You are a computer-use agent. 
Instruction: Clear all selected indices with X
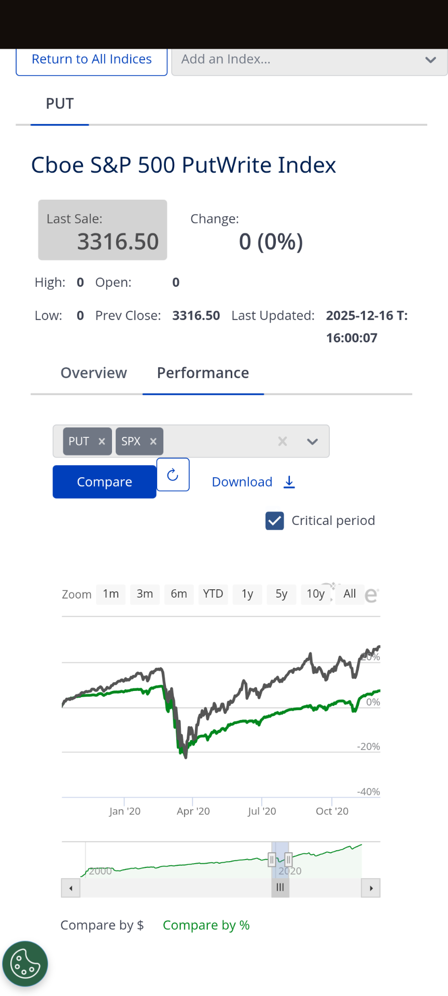click(283, 441)
